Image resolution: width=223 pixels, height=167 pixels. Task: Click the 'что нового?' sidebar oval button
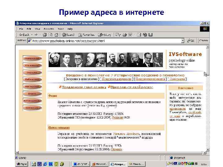pyautogui.click(x=32, y=66)
